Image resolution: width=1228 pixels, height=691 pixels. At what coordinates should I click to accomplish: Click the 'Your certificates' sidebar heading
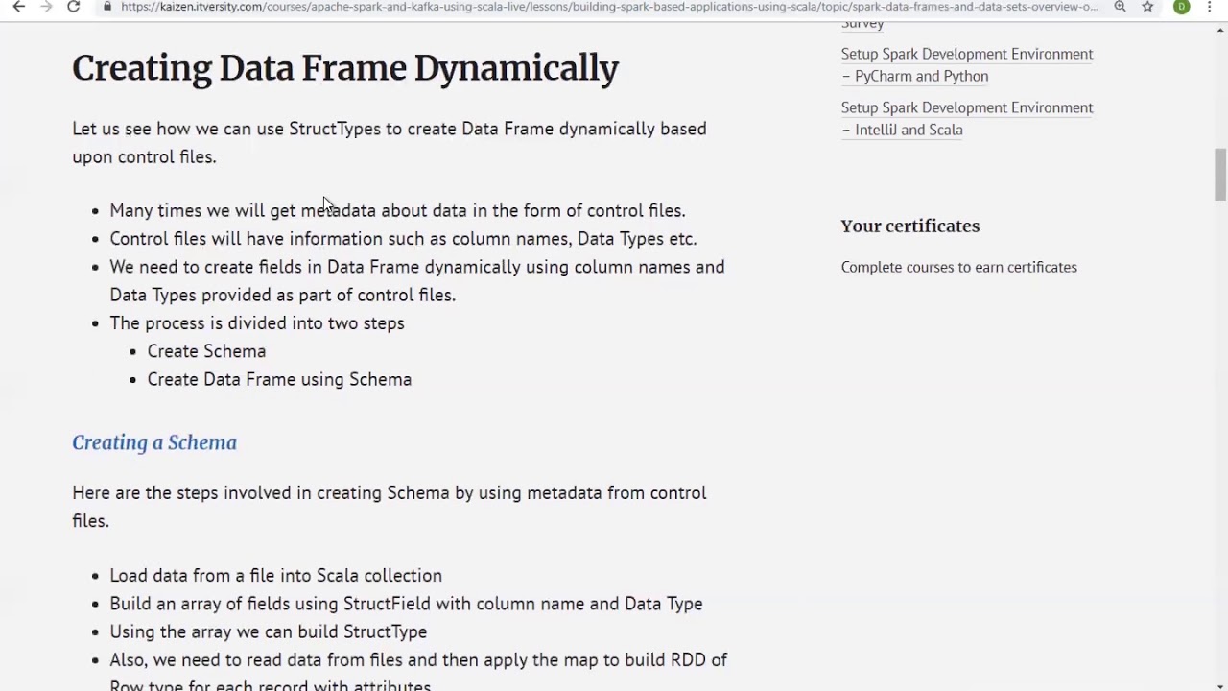tap(910, 226)
